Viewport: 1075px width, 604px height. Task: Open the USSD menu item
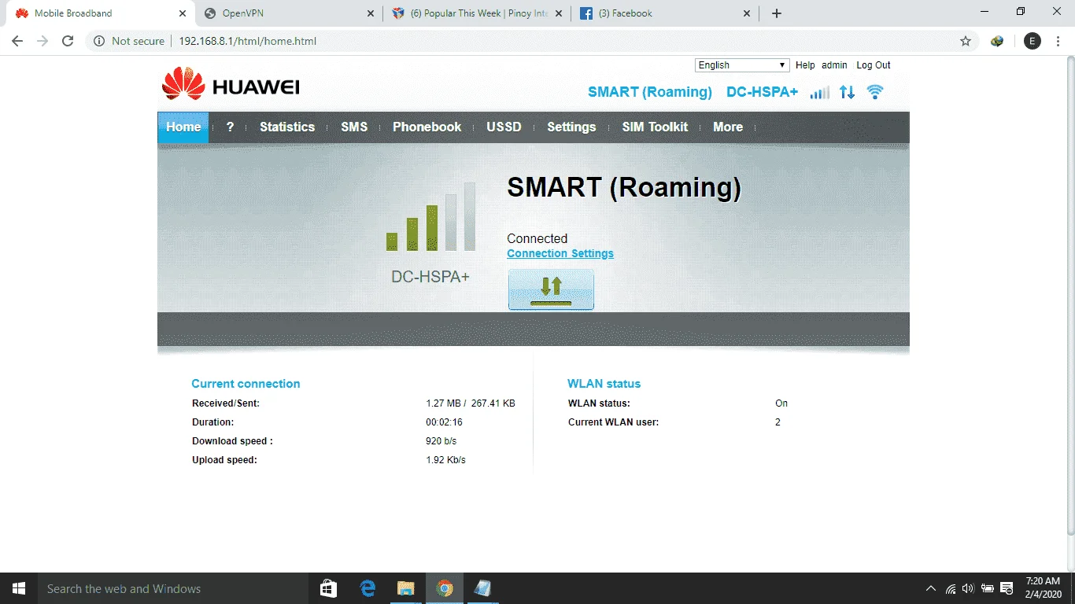click(x=504, y=127)
